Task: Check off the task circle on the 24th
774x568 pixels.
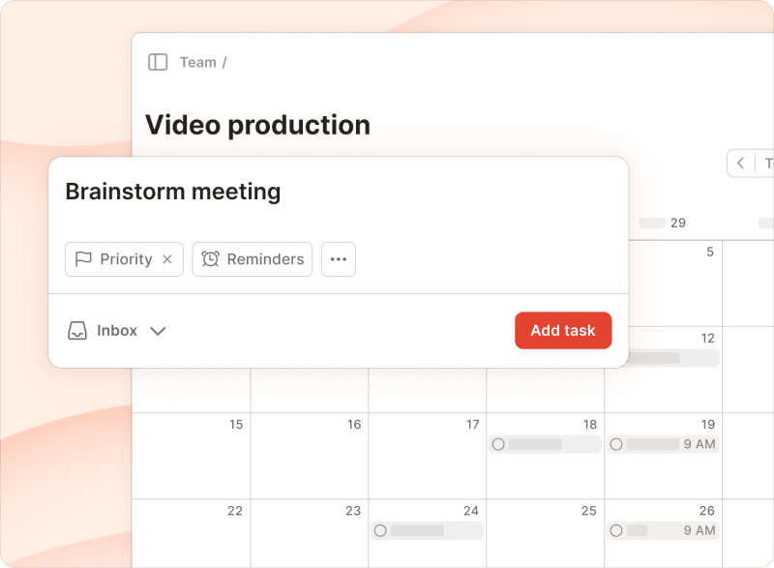Action: point(380,530)
